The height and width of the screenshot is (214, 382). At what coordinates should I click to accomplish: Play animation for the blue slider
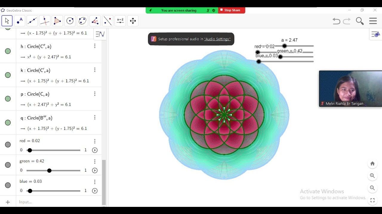coord(95,191)
